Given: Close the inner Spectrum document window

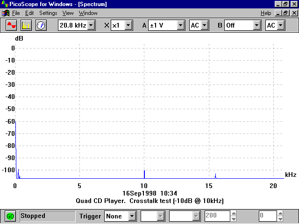Looking at the screenshot, I should (294, 13).
